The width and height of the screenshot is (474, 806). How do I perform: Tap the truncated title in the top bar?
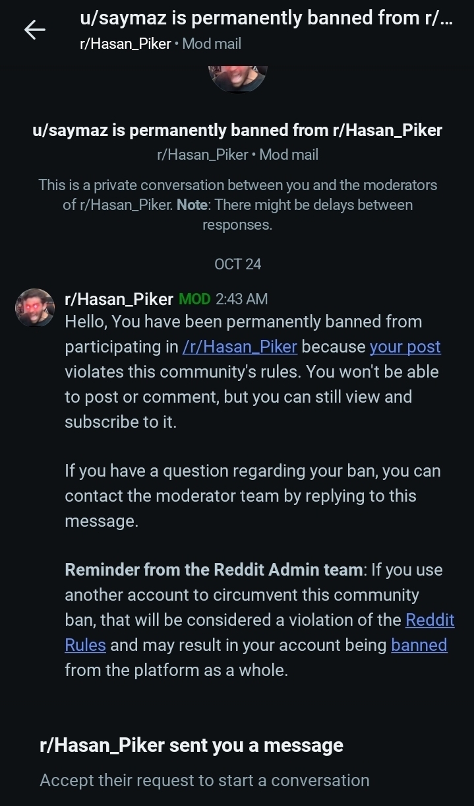(x=266, y=18)
